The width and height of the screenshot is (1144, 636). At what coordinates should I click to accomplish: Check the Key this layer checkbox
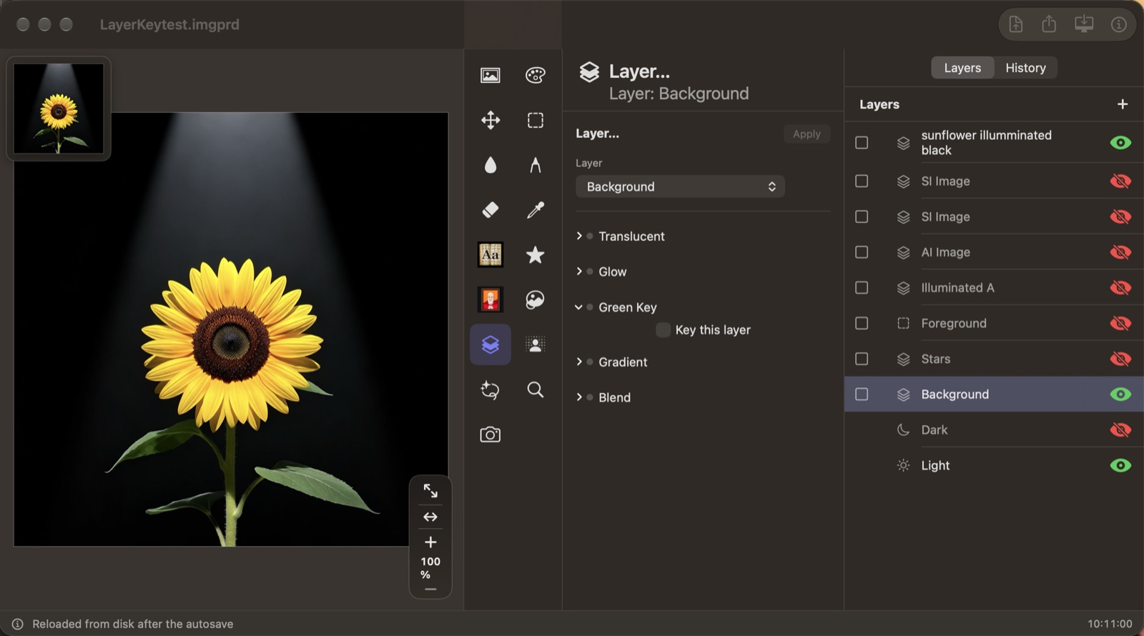[663, 329]
